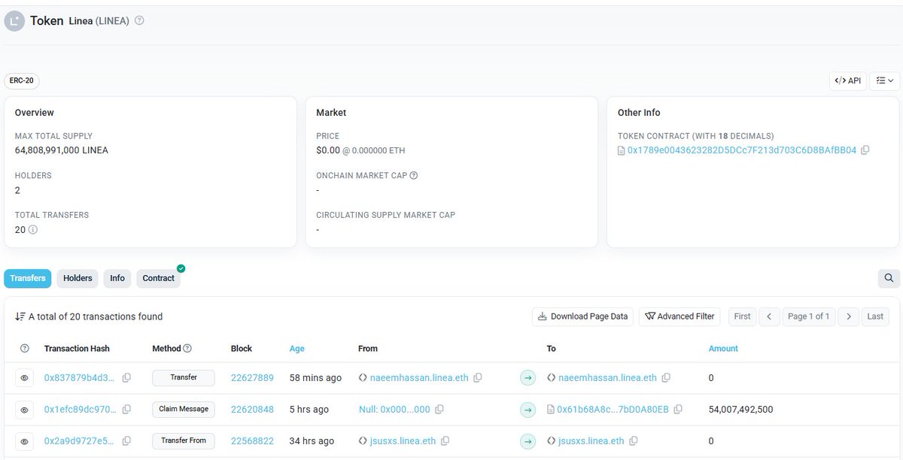Click the Transfer method badge
Image resolution: width=903 pixels, height=460 pixels.
click(184, 378)
